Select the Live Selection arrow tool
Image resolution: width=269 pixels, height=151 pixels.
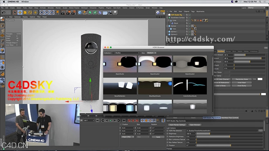click(15, 13)
